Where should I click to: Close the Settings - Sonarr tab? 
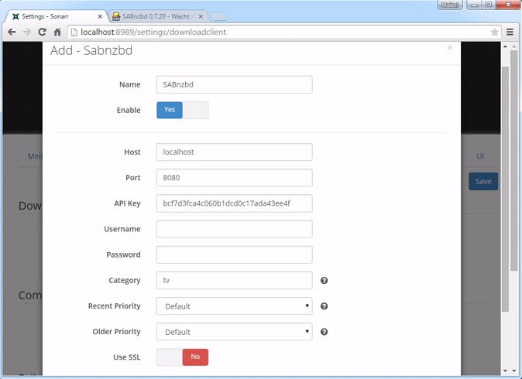click(100, 16)
